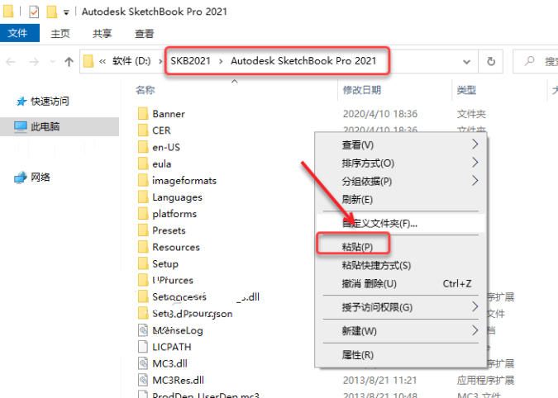Viewport: 558px width, 398px height.
Task: Expand the hidden breadcrumb path chevron
Action: pos(103,61)
